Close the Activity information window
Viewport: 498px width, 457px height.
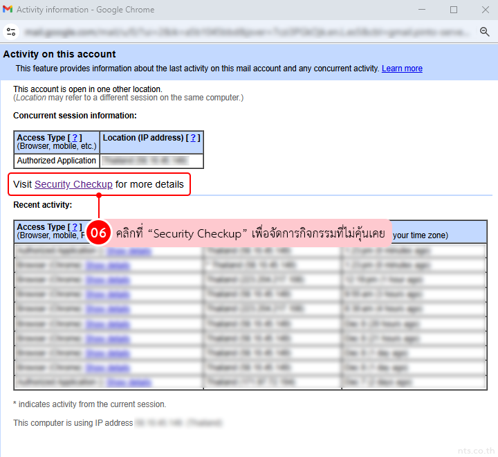485,10
